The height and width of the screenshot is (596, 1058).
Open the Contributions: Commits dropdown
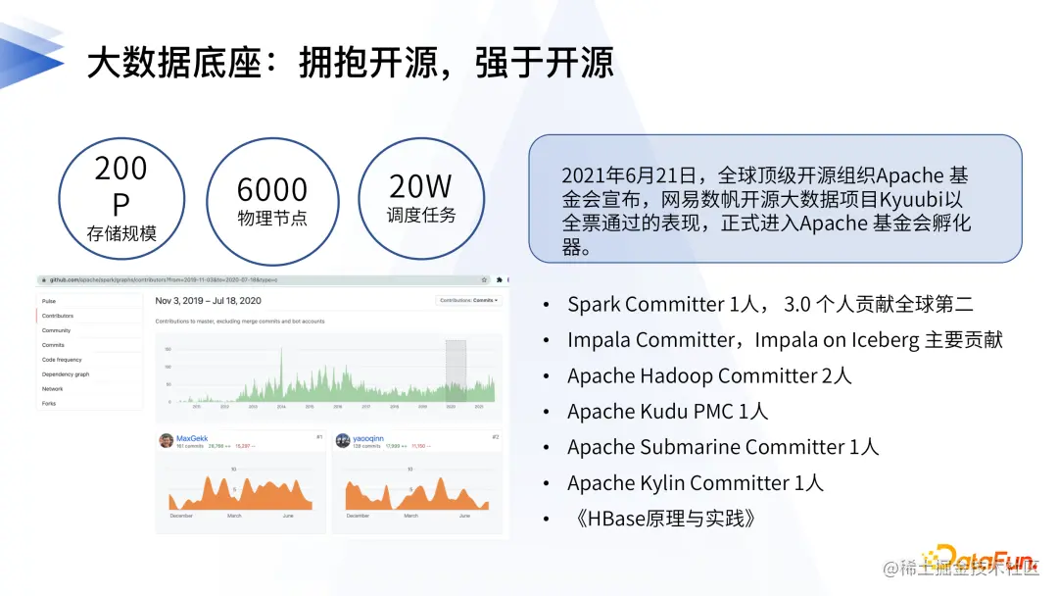[469, 300]
